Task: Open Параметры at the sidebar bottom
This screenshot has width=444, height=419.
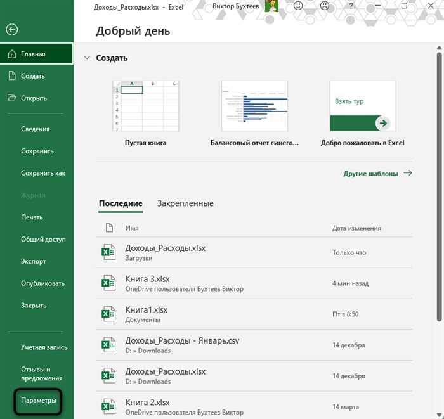Action: [x=38, y=401]
